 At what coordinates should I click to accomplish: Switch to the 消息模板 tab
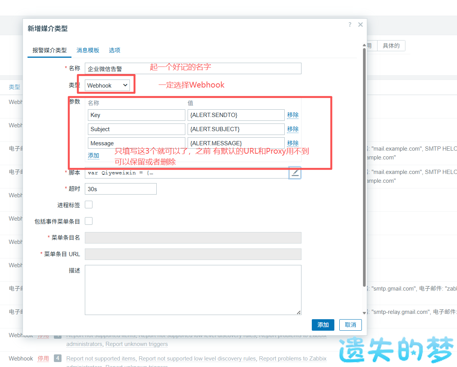(88, 50)
